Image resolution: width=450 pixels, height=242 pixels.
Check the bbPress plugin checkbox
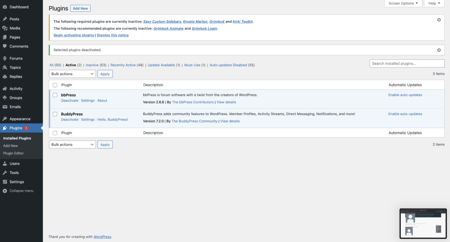click(x=55, y=95)
